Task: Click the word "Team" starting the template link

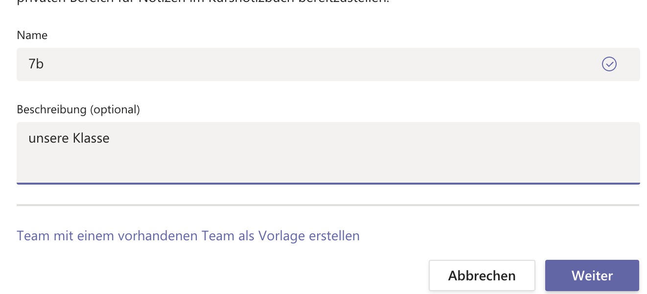Action: coord(33,236)
